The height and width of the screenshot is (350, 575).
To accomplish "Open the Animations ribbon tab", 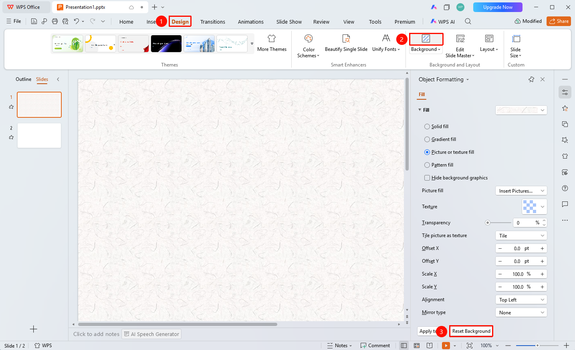I will 251,22.
